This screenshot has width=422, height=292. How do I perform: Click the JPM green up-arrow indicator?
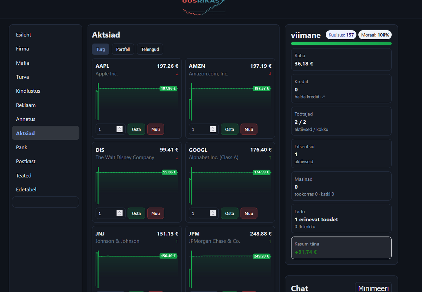(270, 241)
